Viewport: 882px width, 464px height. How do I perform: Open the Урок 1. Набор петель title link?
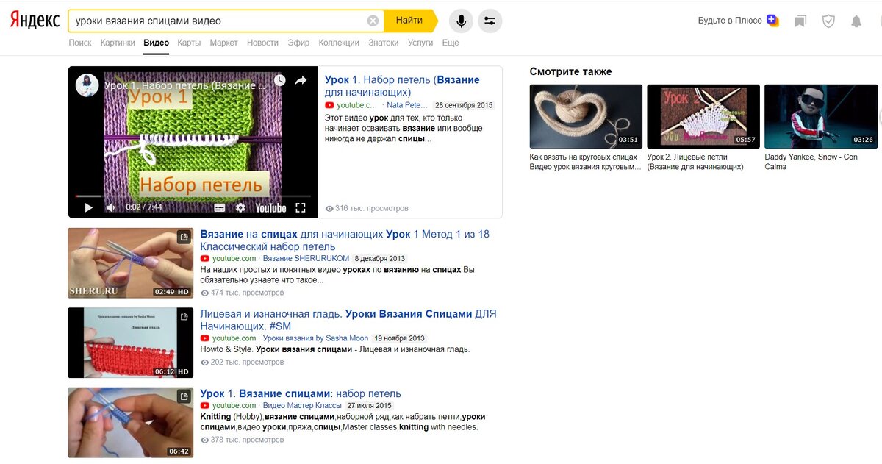point(402,86)
